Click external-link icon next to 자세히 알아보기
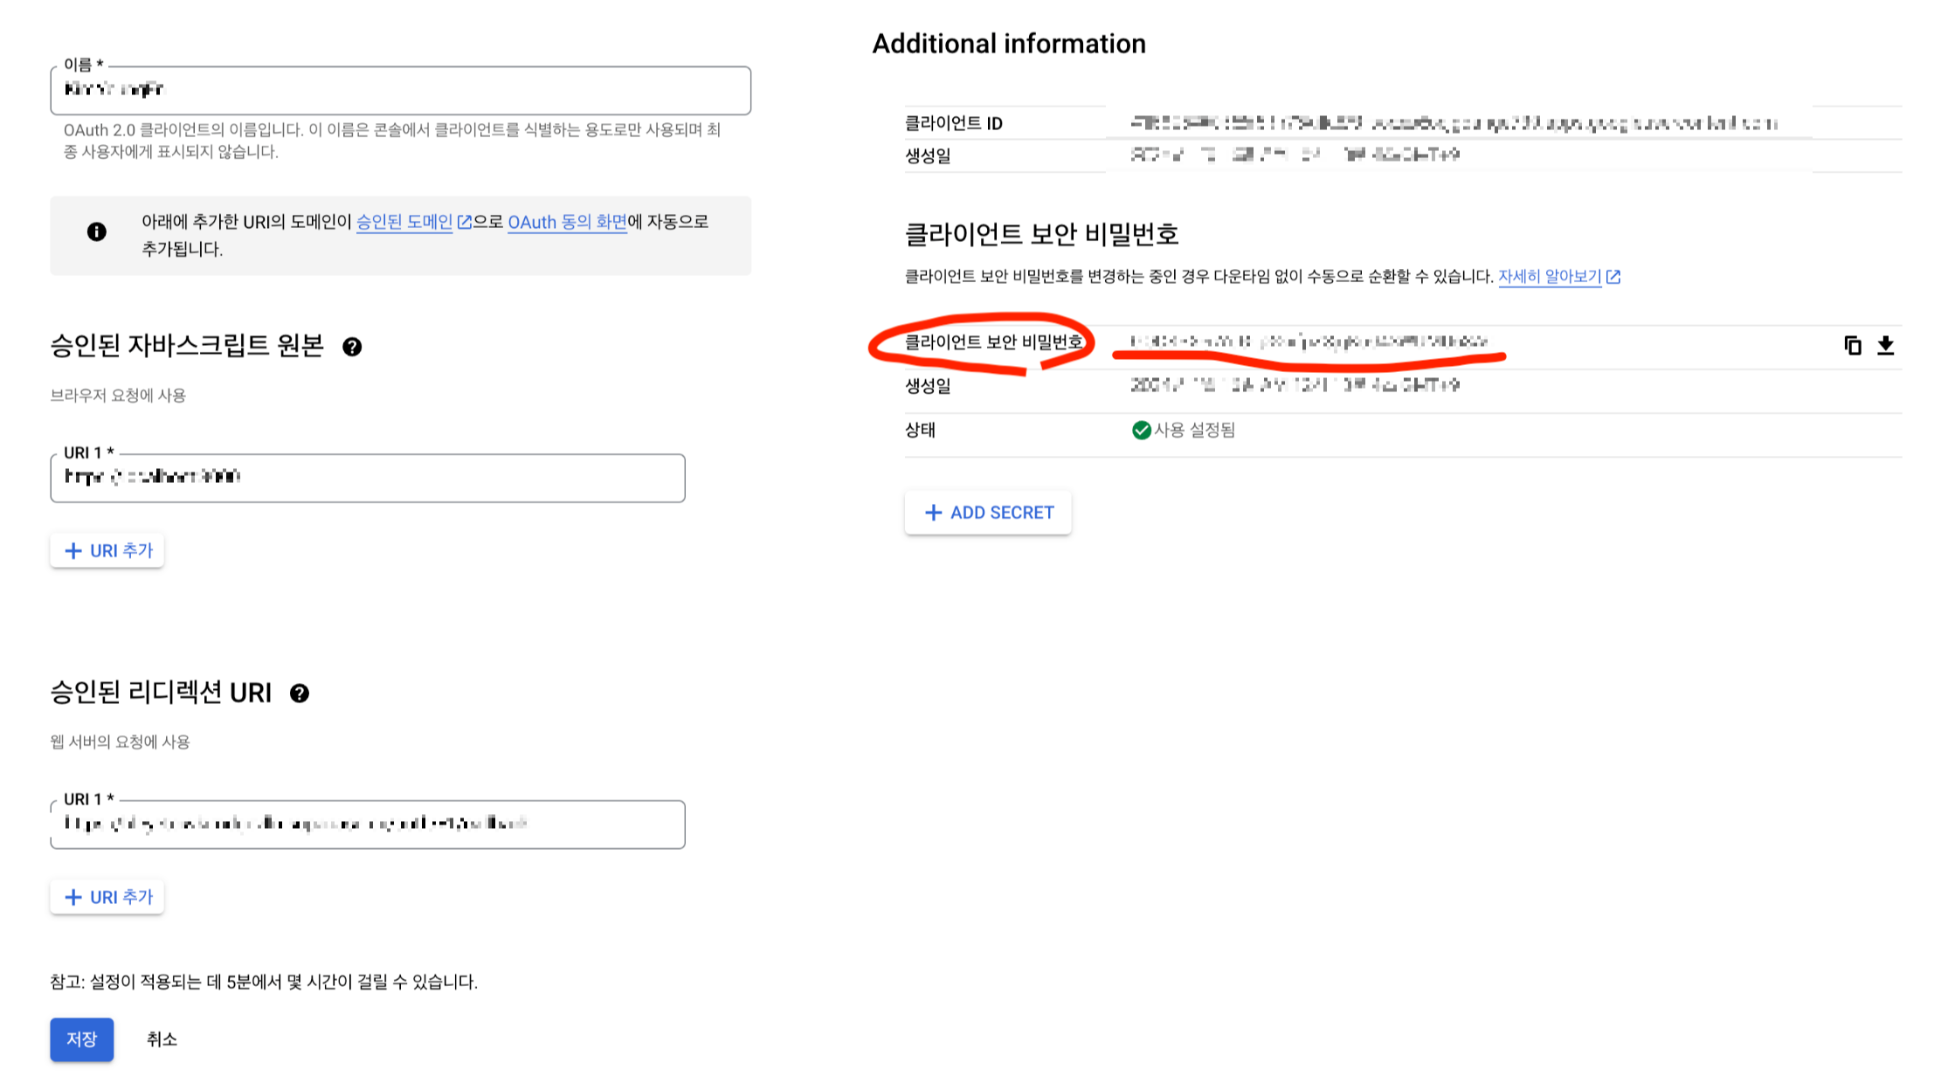 (1613, 277)
